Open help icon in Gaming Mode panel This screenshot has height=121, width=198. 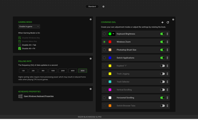90,19
